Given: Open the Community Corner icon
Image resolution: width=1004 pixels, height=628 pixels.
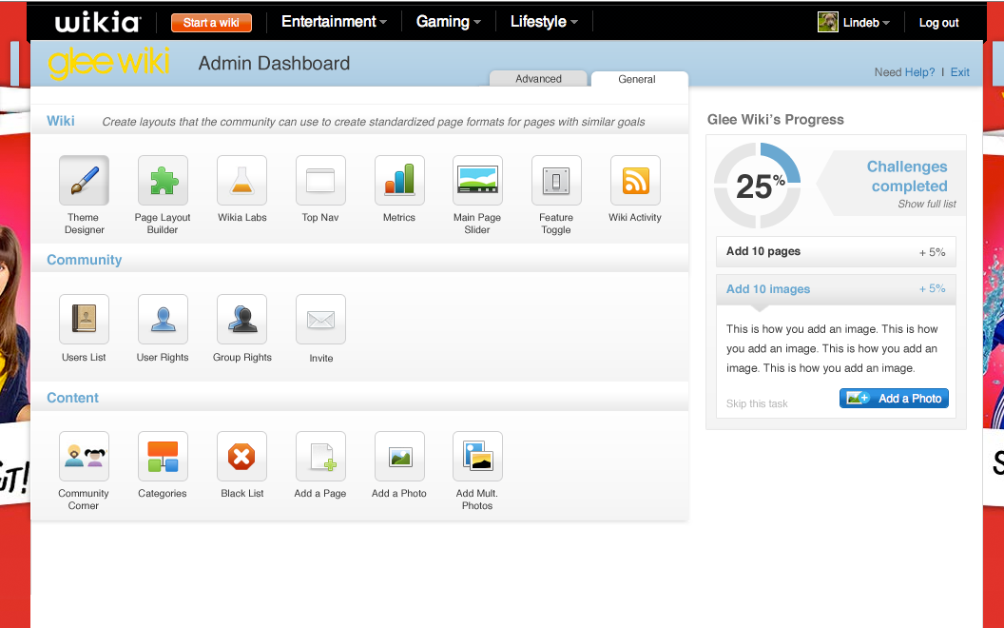Looking at the screenshot, I should pyautogui.click(x=84, y=457).
